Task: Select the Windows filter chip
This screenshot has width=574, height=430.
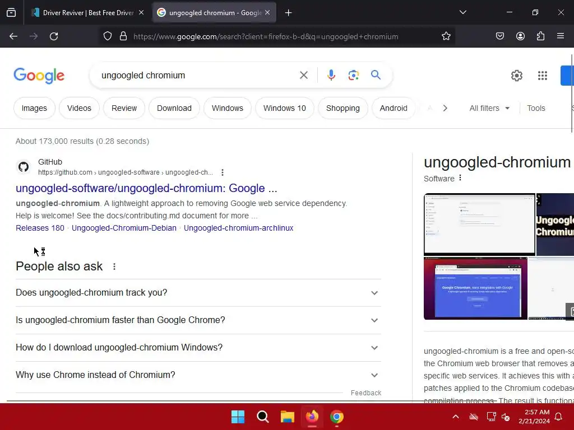Action: coord(228,108)
